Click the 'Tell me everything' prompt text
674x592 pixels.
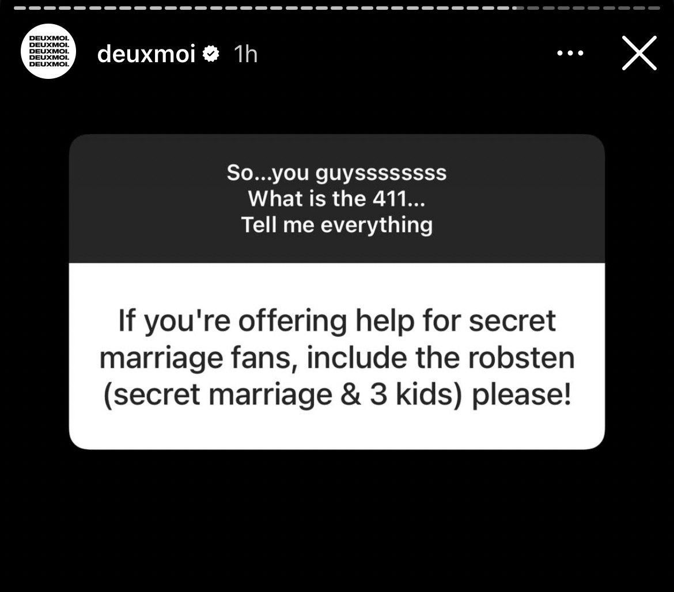(336, 225)
